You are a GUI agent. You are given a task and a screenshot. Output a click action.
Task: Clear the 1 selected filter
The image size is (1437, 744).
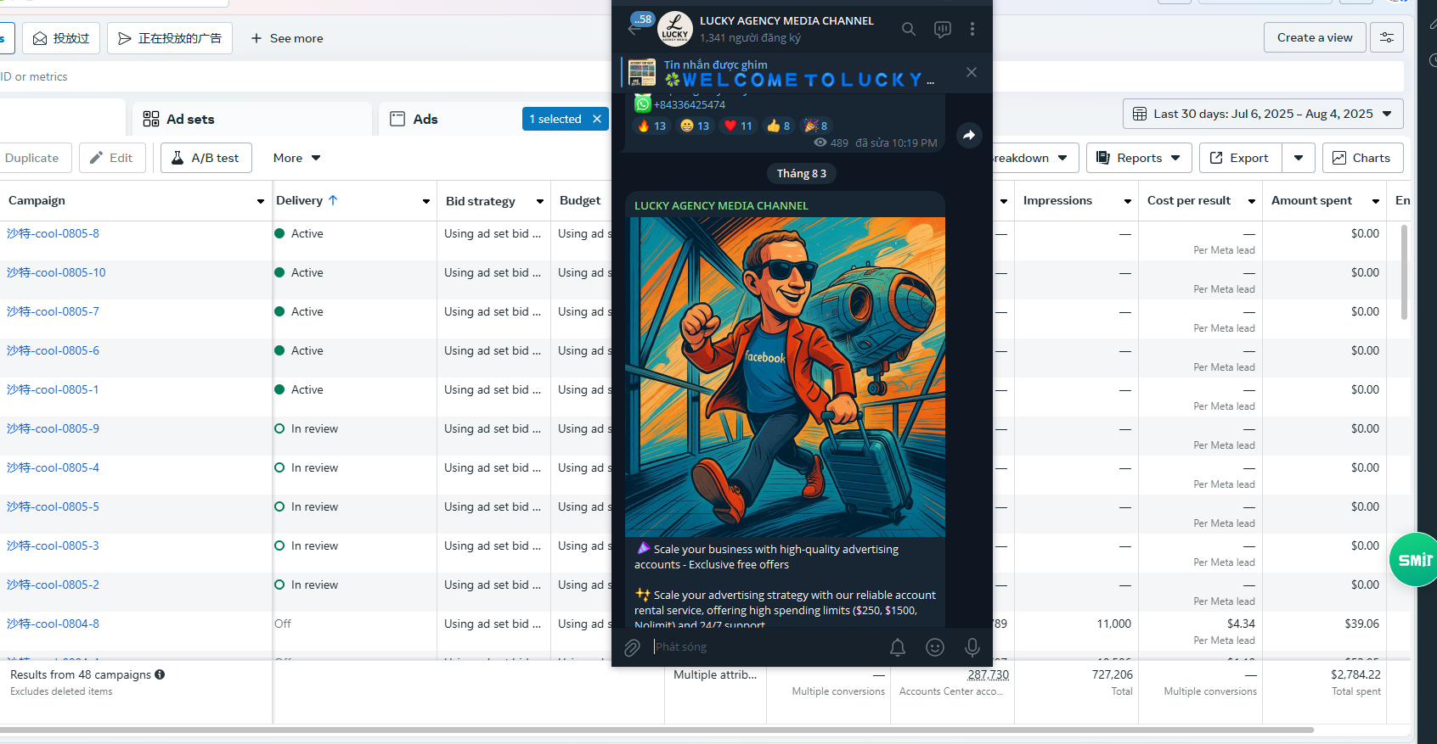(x=597, y=119)
